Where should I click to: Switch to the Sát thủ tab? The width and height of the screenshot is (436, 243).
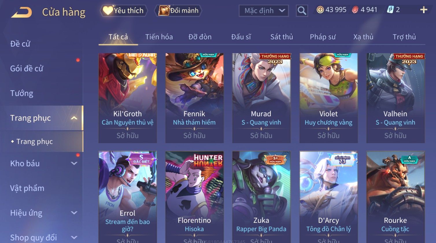pos(282,37)
